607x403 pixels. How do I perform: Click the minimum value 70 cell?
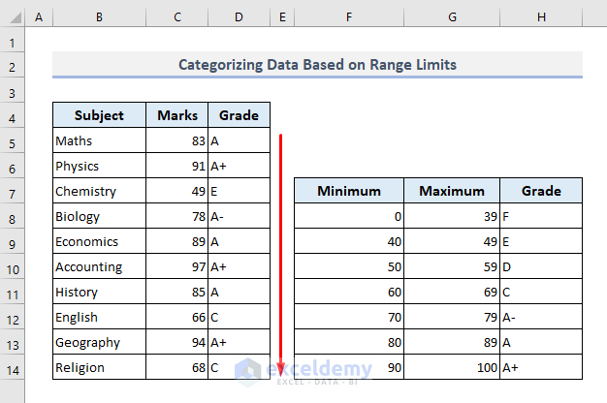tap(349, 317)
